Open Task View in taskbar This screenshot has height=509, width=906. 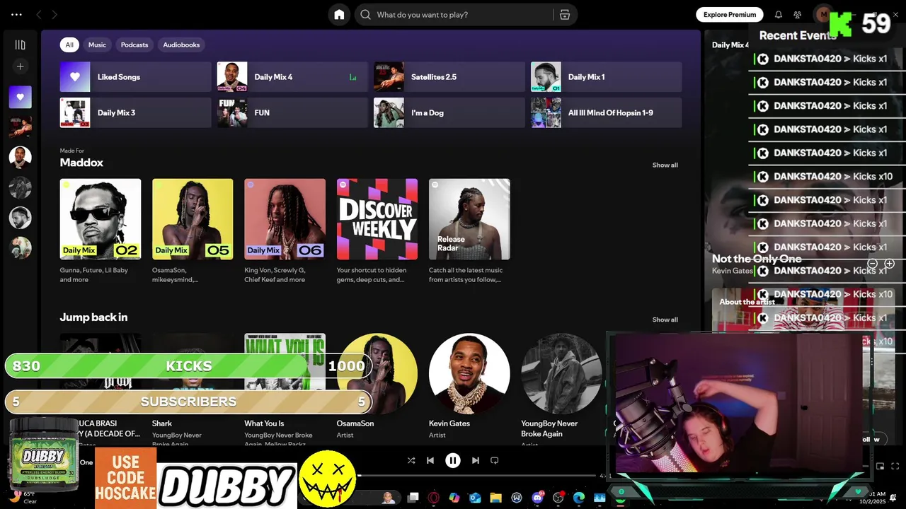(x=413, y=498)
